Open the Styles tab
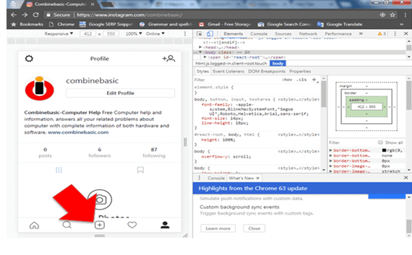Viewport: 412px width, 255px height. 202,71
